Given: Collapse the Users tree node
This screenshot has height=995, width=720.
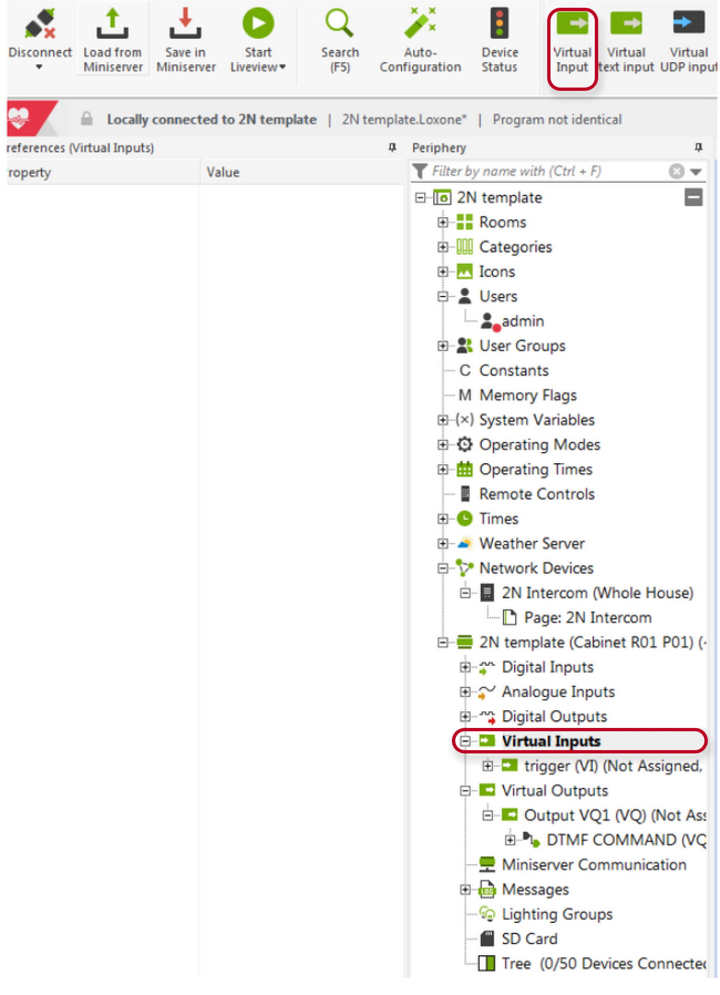Looking at the screenshot, I should [442, 296].
